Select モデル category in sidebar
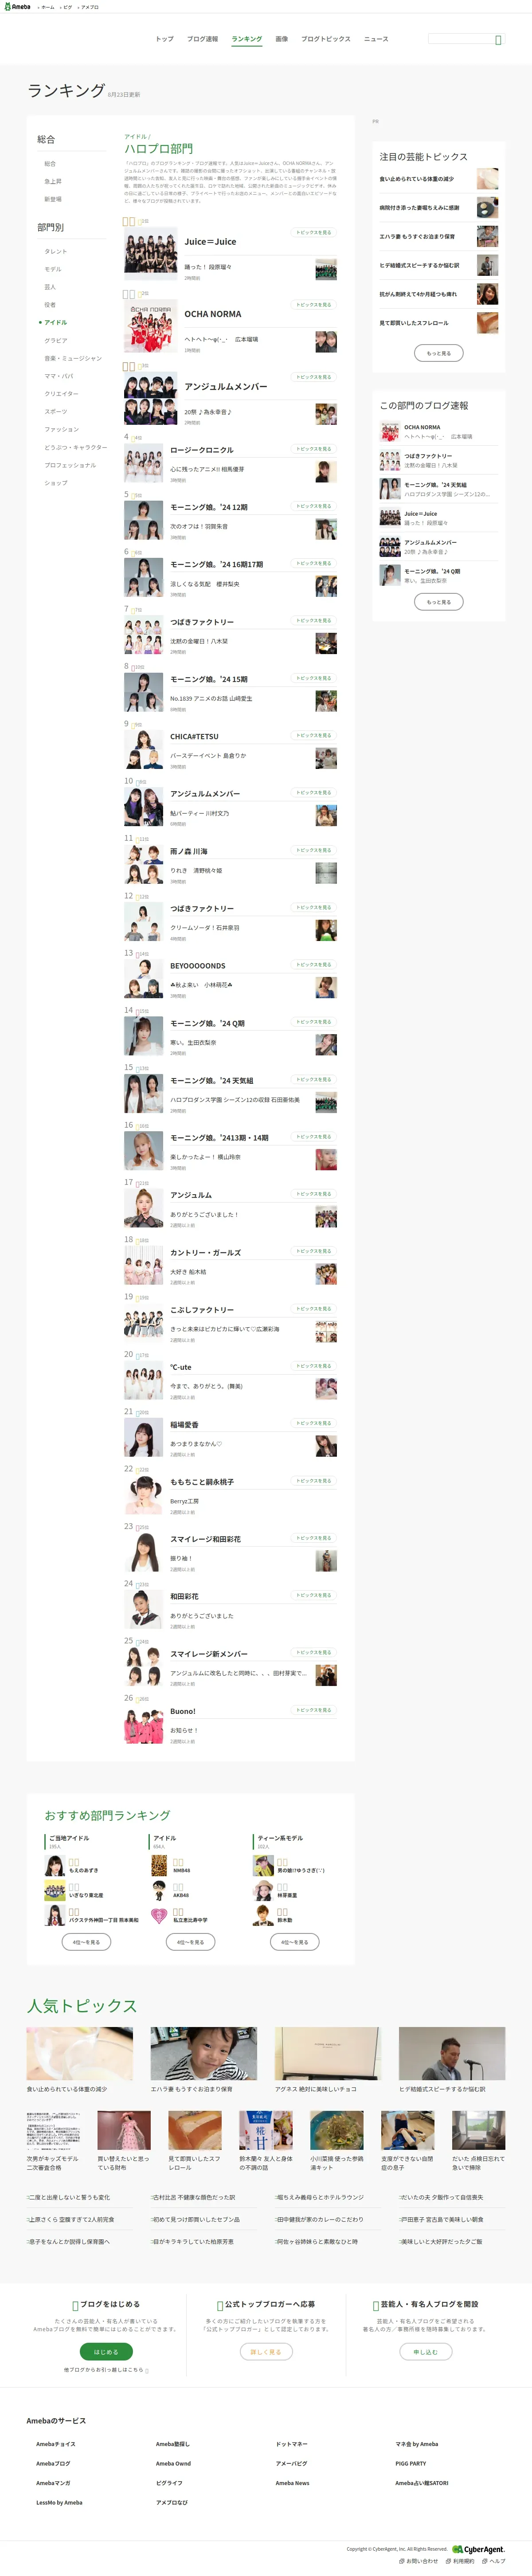This screenshot has width=532, height=2576. click(53, 269)
